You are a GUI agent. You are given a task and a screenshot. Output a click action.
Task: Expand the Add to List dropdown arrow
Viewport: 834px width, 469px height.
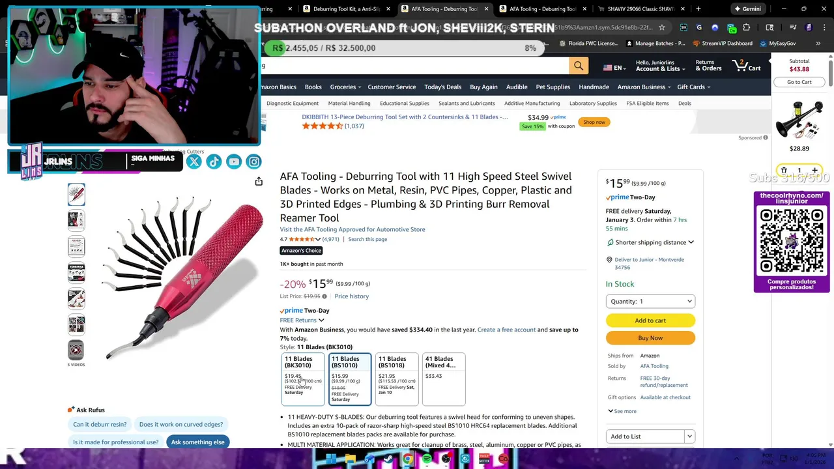click(x=689, y=436)
